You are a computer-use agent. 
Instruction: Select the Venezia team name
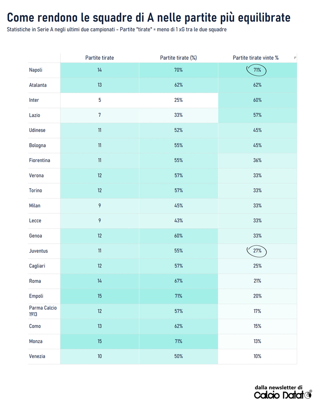click(37, 356)
